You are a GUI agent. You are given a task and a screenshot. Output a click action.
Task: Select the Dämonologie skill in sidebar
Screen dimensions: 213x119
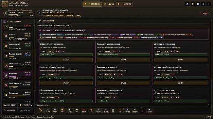(x=17, y=85)
